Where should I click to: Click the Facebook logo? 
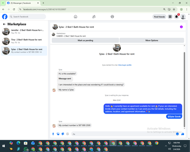[x=5, y=17]
